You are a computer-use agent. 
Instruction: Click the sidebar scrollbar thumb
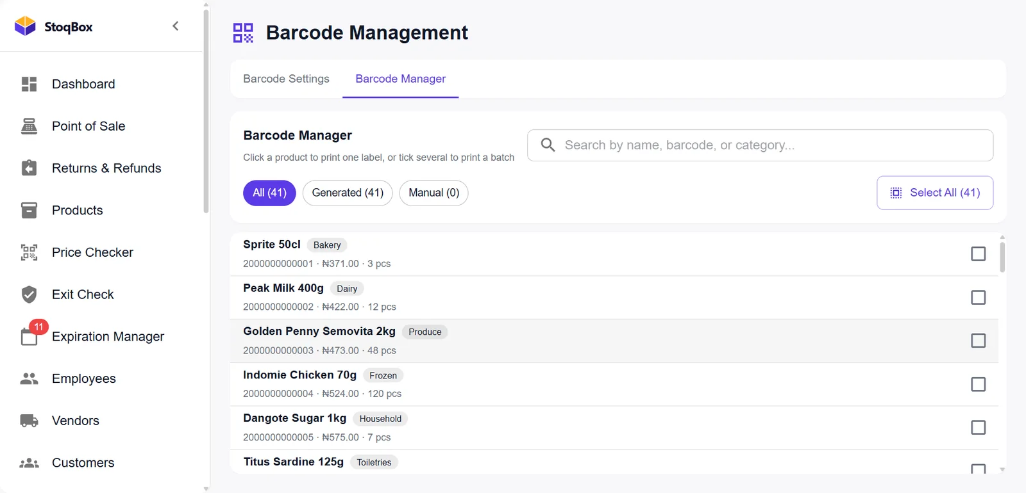click(x=206, y=111)
